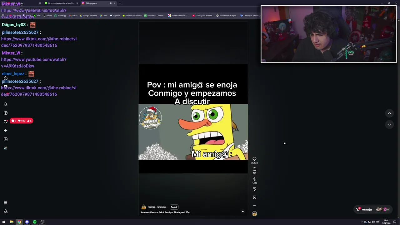Screen dimensions: 400x225
Task: Open Discord from the taskbar
Action: click(x=27, y=222)
